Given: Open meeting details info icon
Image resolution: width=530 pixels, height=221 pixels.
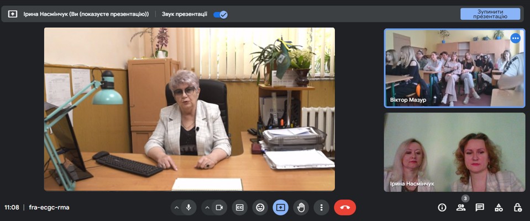Looking at the screenshot, I should pyautogui.click(x=442, y=208).
